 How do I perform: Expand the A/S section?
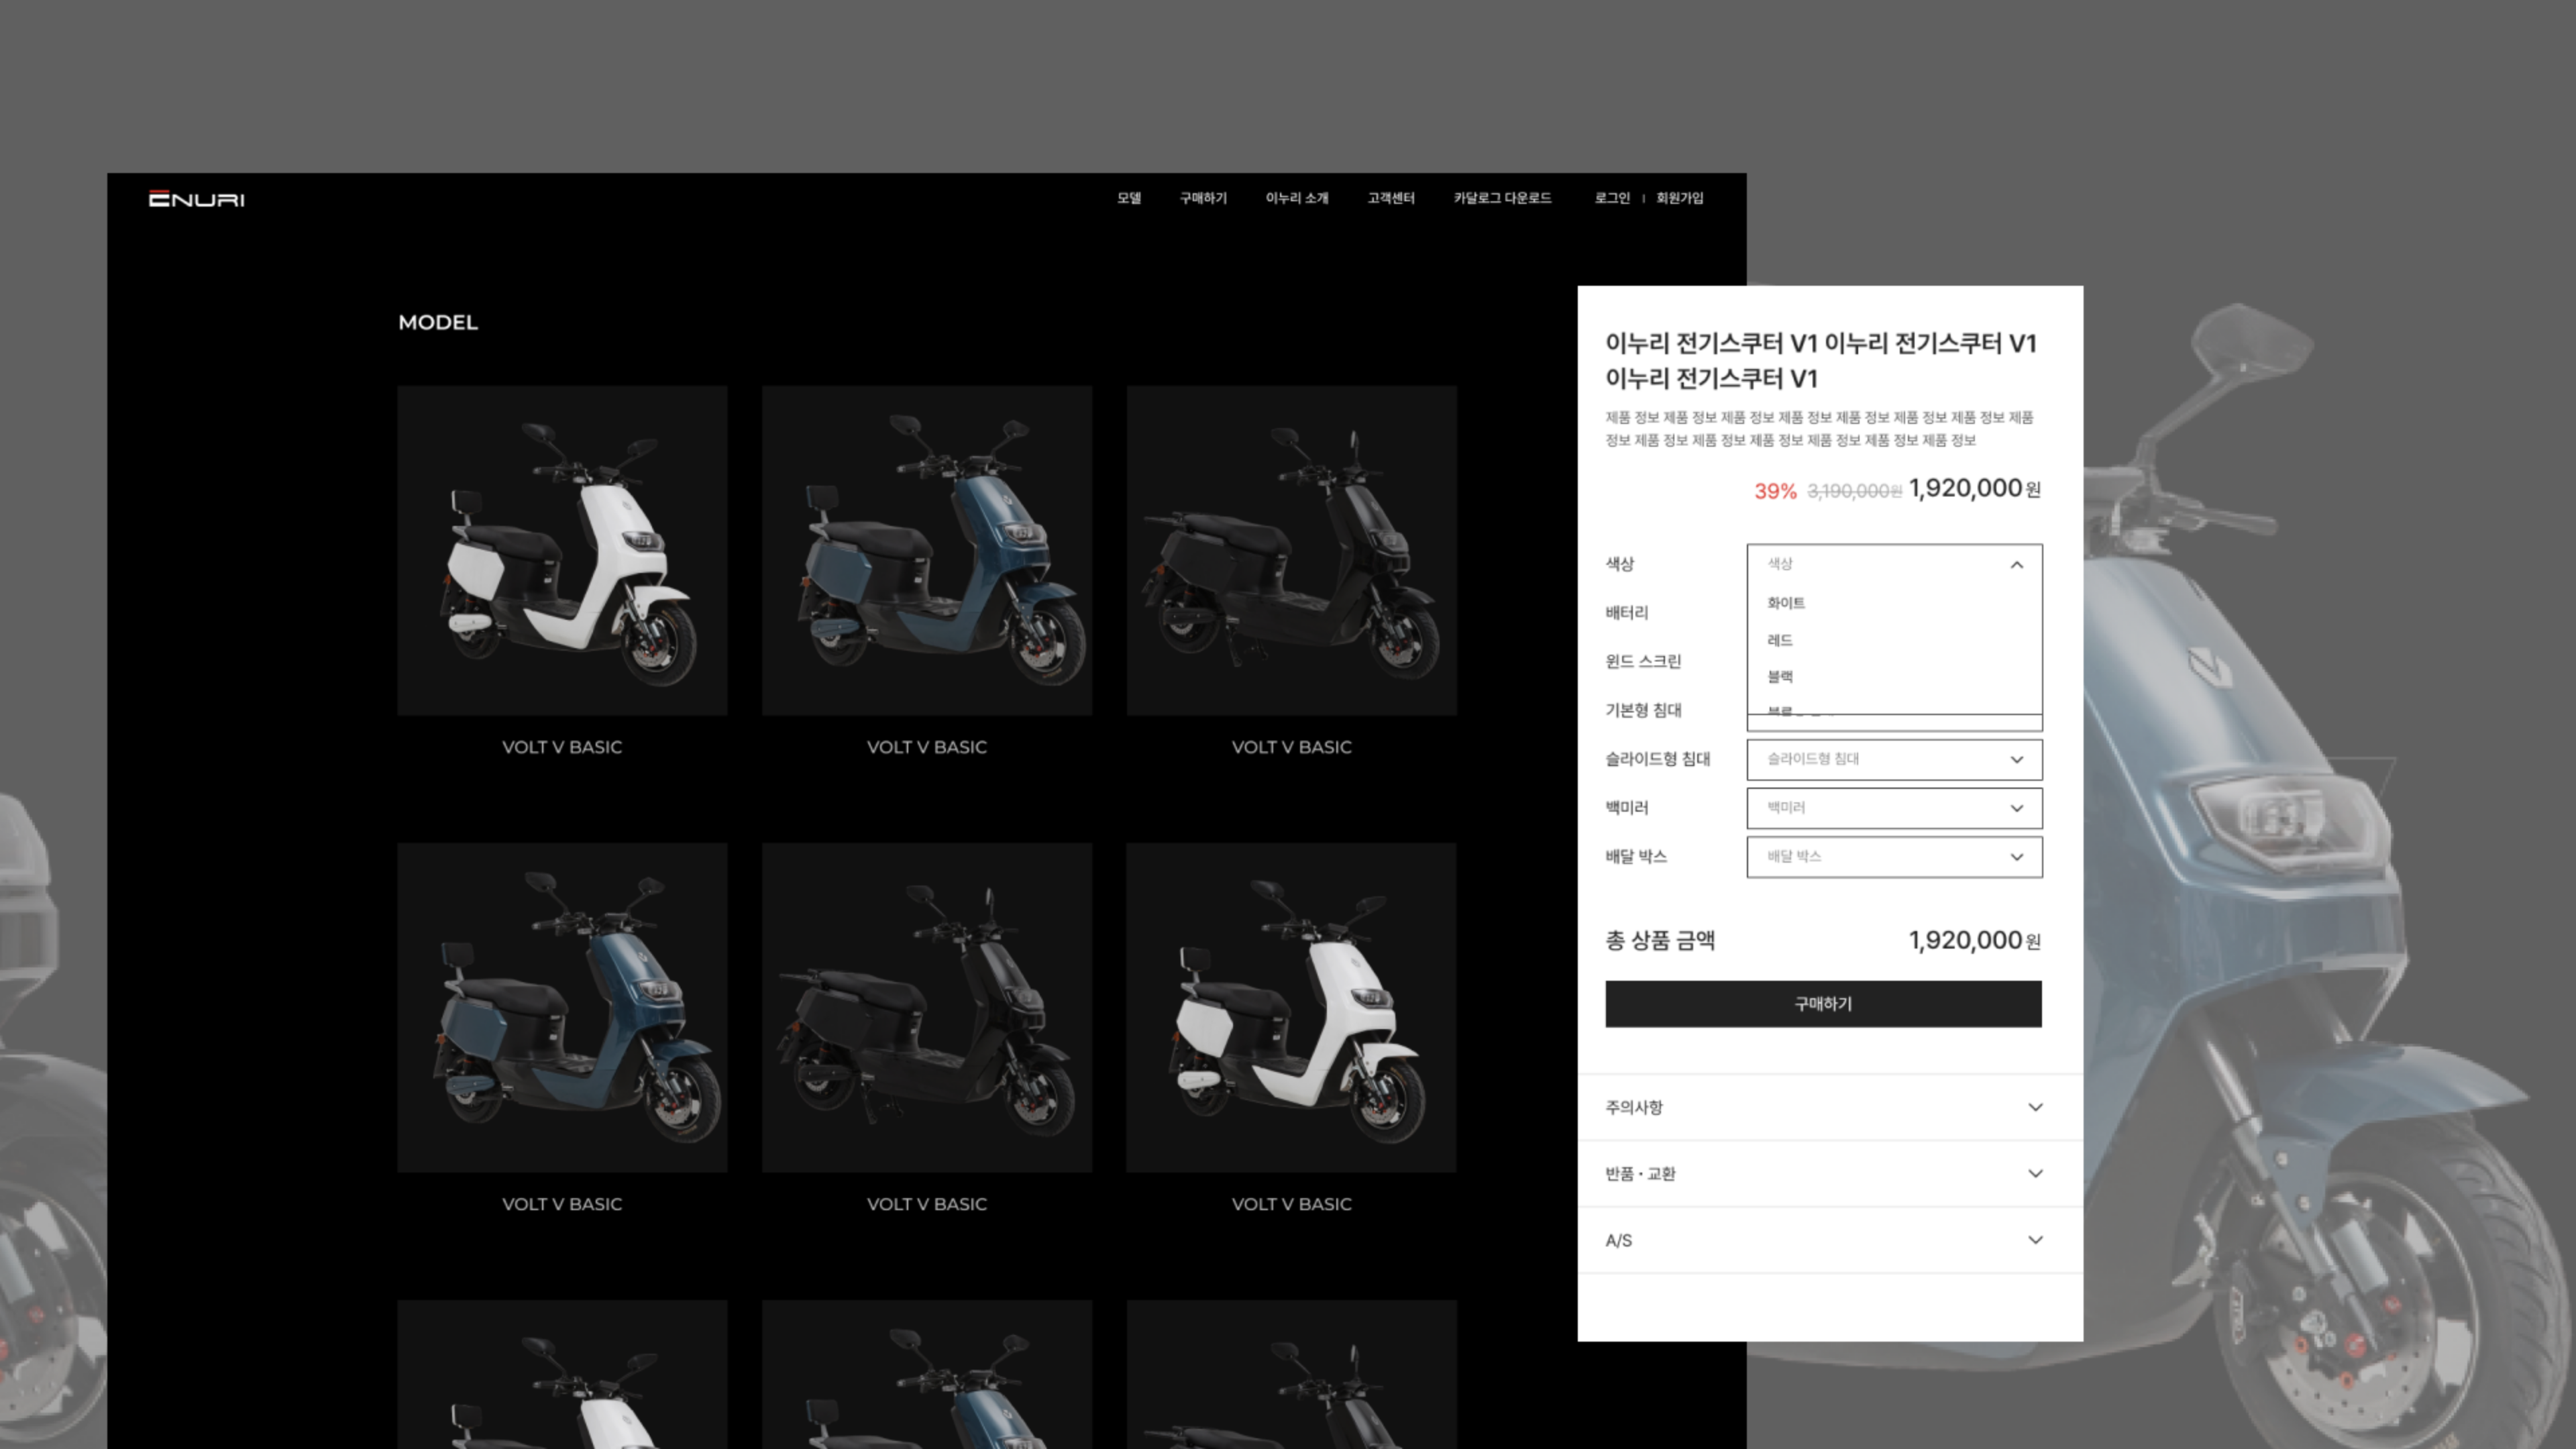click(1830, 1240)
